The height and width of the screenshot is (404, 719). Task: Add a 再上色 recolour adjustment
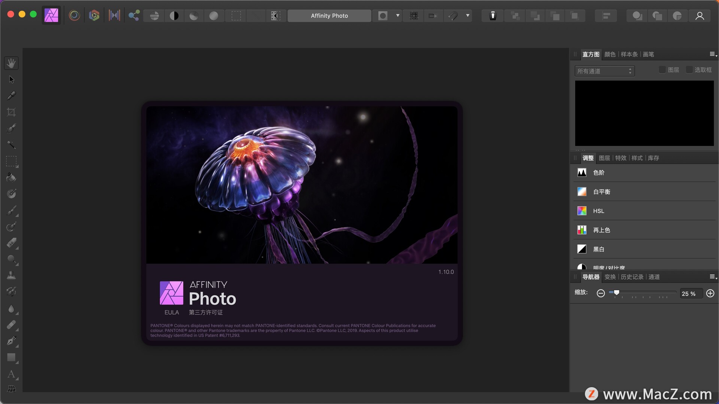(644, 230)
